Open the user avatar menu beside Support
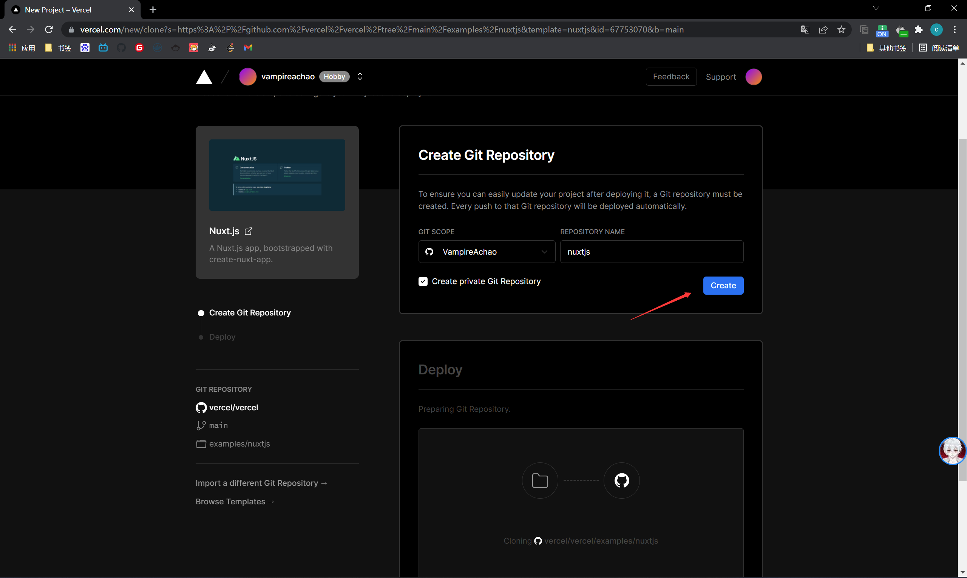 (x=754, y=77)
